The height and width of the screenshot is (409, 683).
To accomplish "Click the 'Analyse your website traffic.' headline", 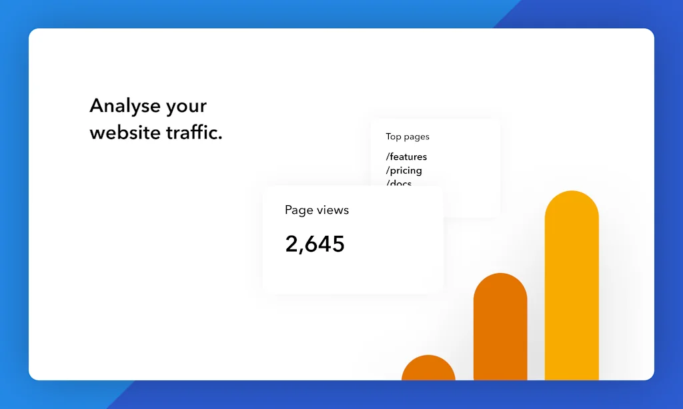I will (156, 119).
